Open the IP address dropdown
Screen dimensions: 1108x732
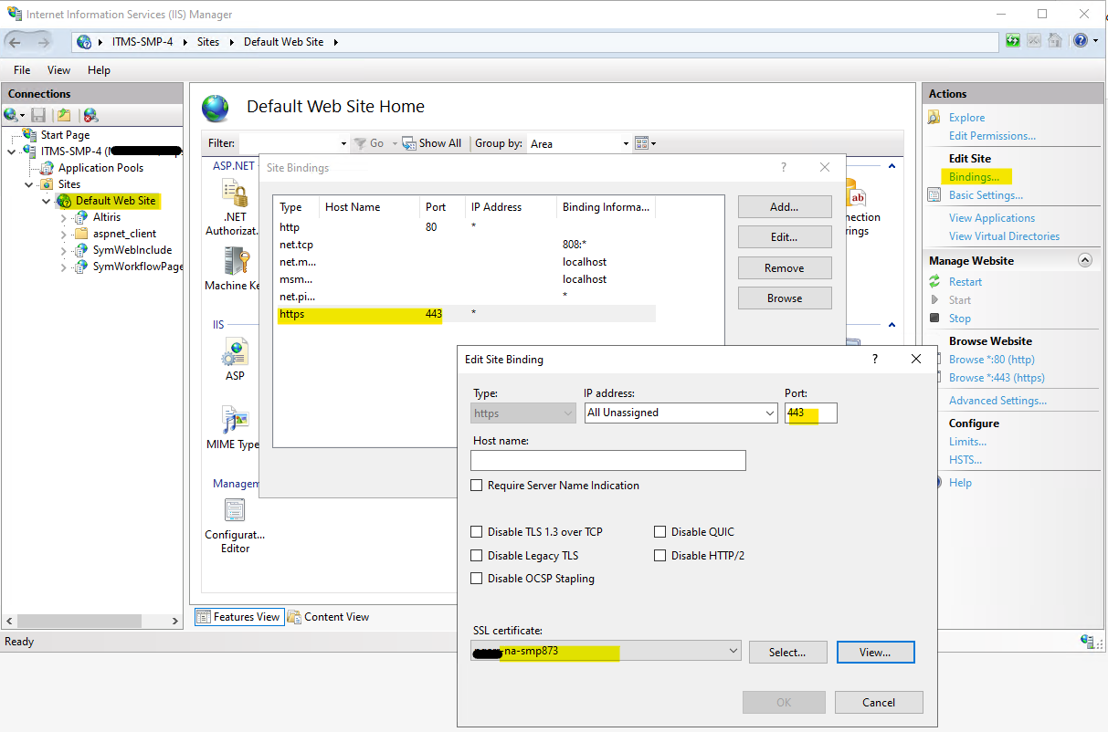(768, 413)
